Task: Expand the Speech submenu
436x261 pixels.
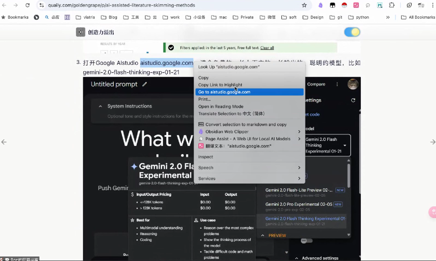Action: (299, 168)
